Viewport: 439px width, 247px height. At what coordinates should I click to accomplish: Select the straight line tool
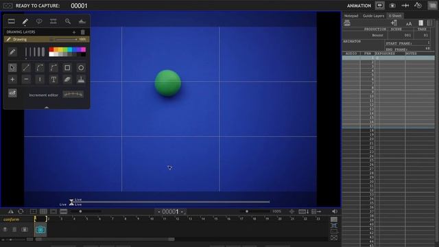pyautogui.click(x=26, y=68)
